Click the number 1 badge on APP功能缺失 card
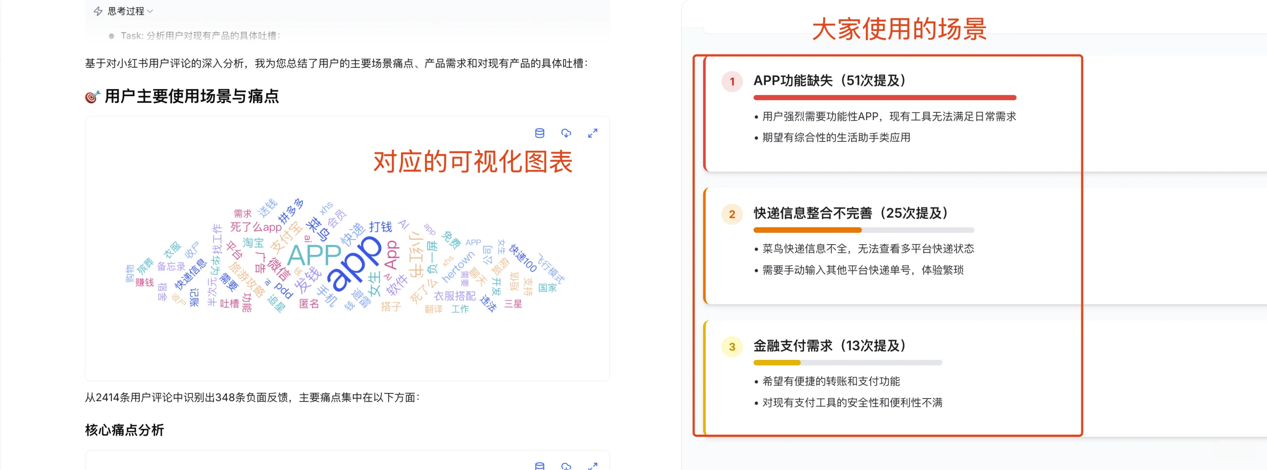The image size is (1267, 470). 732,81
